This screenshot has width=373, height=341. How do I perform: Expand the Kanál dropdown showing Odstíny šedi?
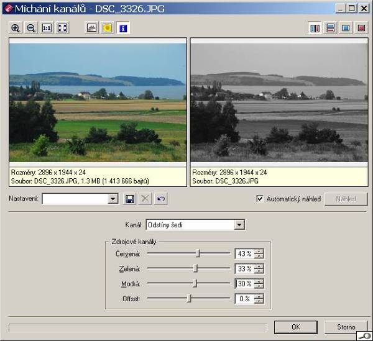(239, 224)
